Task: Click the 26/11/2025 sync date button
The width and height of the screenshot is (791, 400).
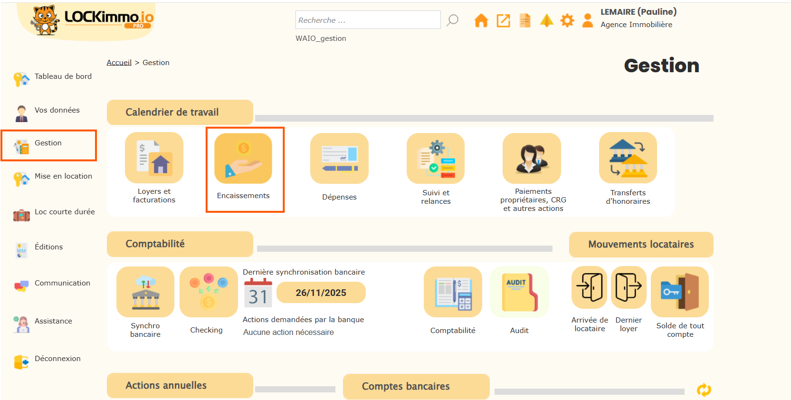Action: pos(321,293)
